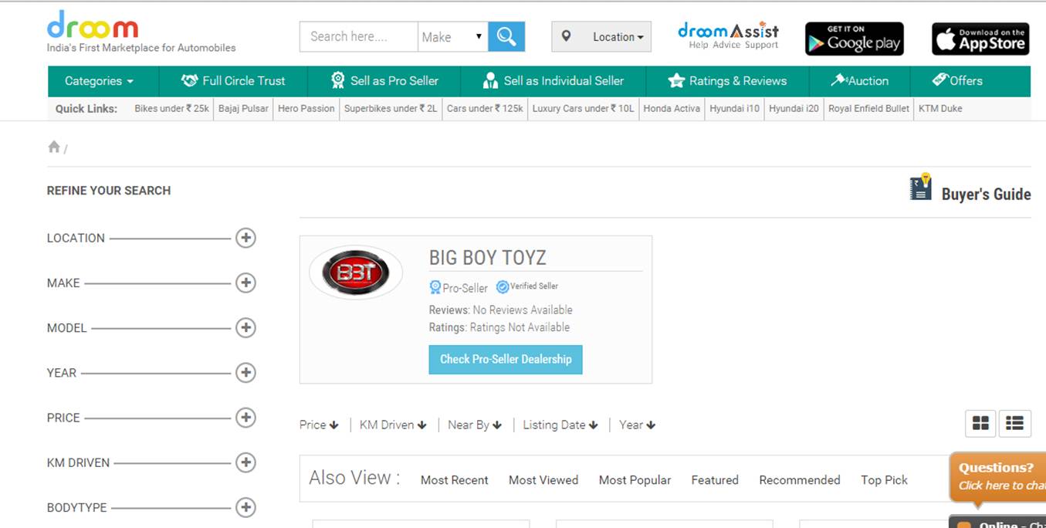Click the BBT seller logo
Viewport: 1046px width, 528px height.
[x=356, y=272]
